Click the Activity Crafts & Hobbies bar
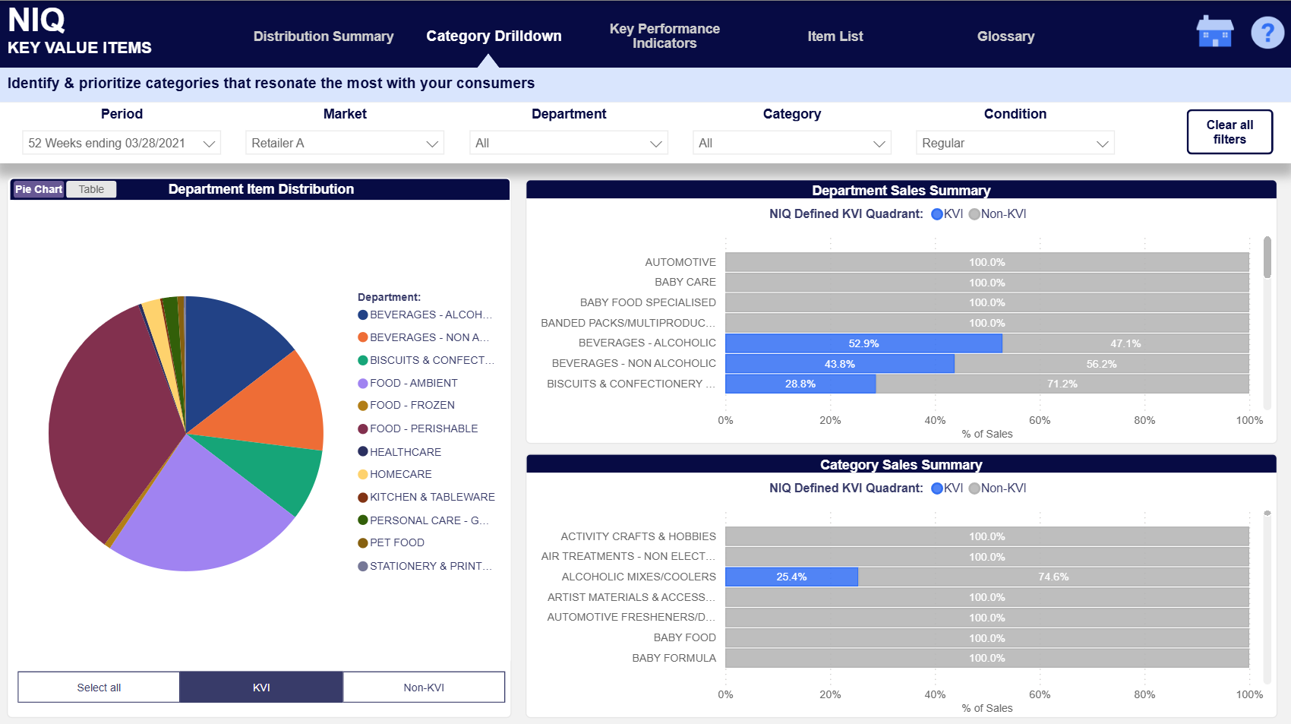The image size is (1291, 724). click(987, 536)
